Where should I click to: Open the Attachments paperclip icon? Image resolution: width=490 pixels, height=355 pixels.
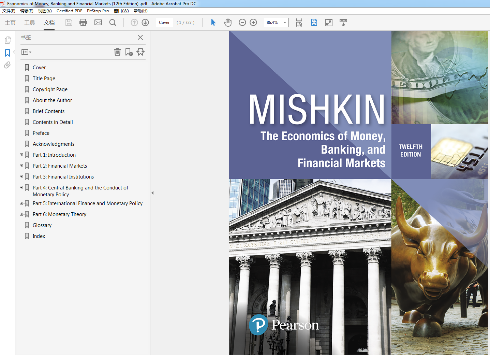pyautogui.click(x=8, y=65)
